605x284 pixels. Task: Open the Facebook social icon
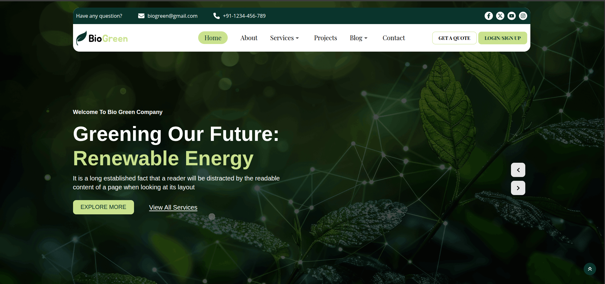click(488, 16)
